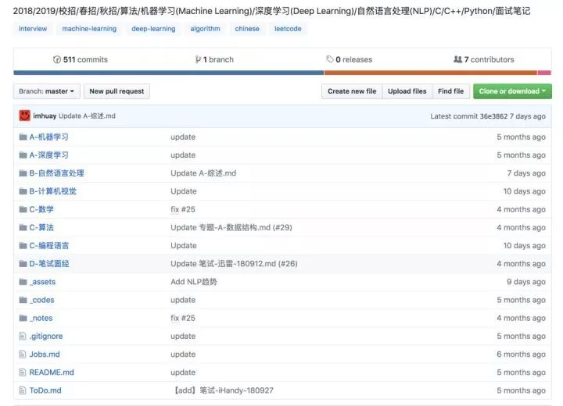Screen dimensions: 563x406
Task: Open the C-算法 folder
Action: pyautogui.click(x=41, y=227)
